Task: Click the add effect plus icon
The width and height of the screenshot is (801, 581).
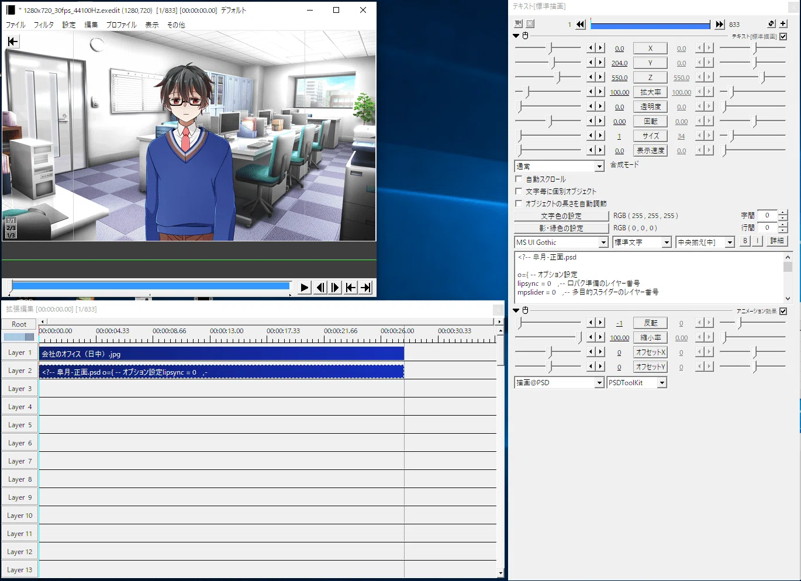Action: (x=783, y=24)
